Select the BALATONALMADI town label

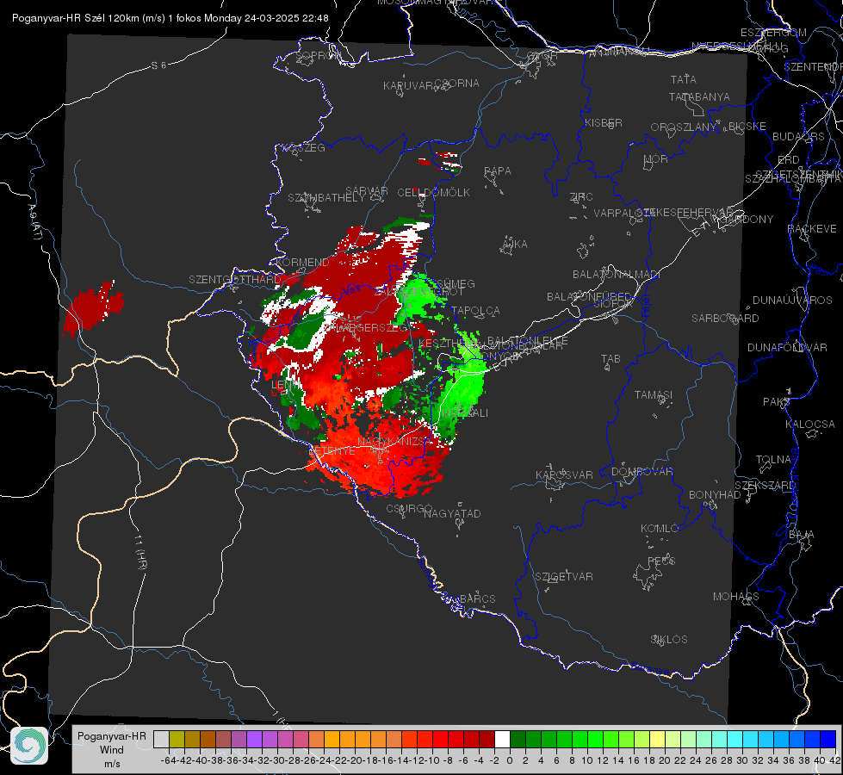click(x=617, y=275)
